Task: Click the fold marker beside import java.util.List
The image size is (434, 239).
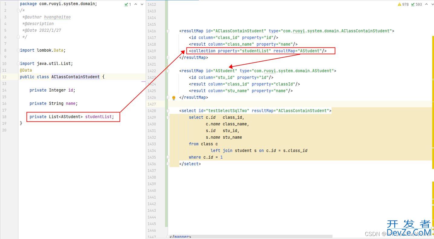Action: [x=18, y=63]
